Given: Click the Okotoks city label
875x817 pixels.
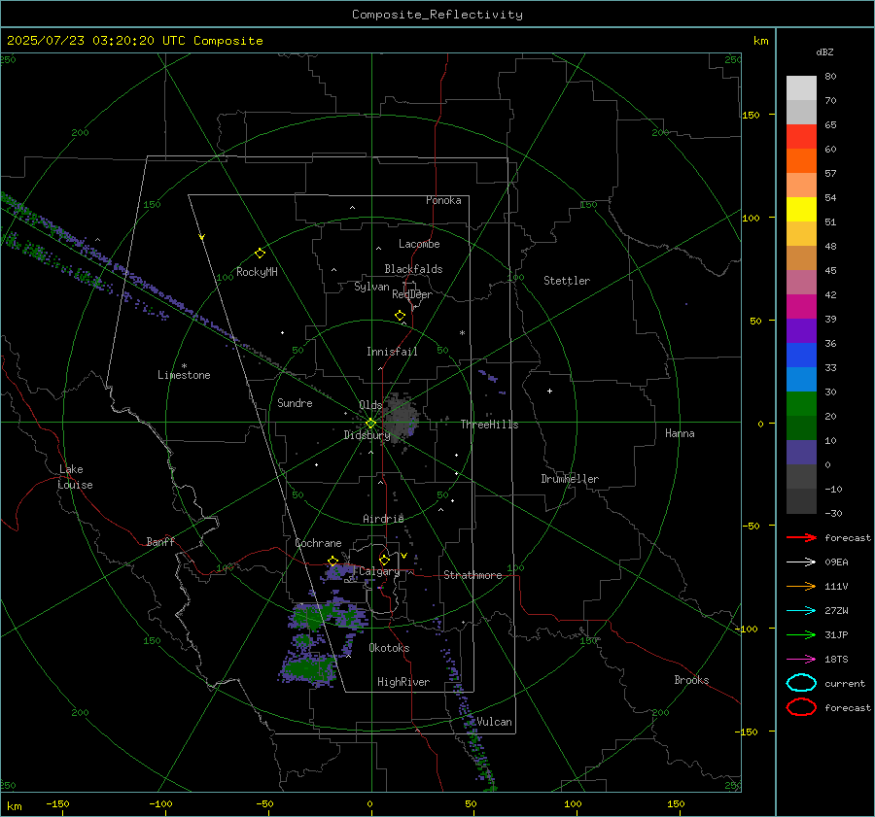Looking at the screenshot, I should [389, 648].
